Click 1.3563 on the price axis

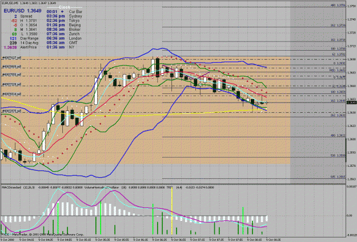[352, 179]
